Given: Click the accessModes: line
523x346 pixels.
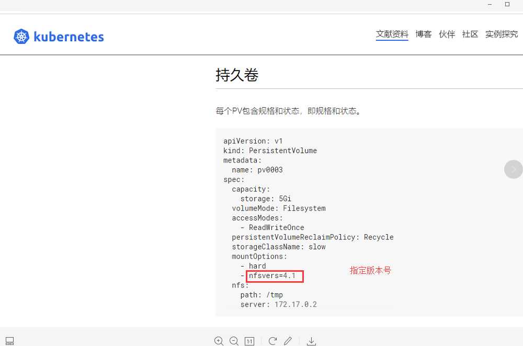Looking at the screenshot, I should point(257,218).
